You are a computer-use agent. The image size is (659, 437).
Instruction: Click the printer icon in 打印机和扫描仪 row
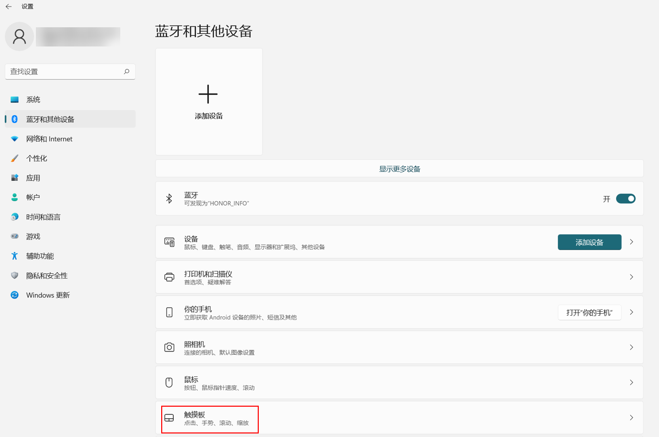pos(169,277)
